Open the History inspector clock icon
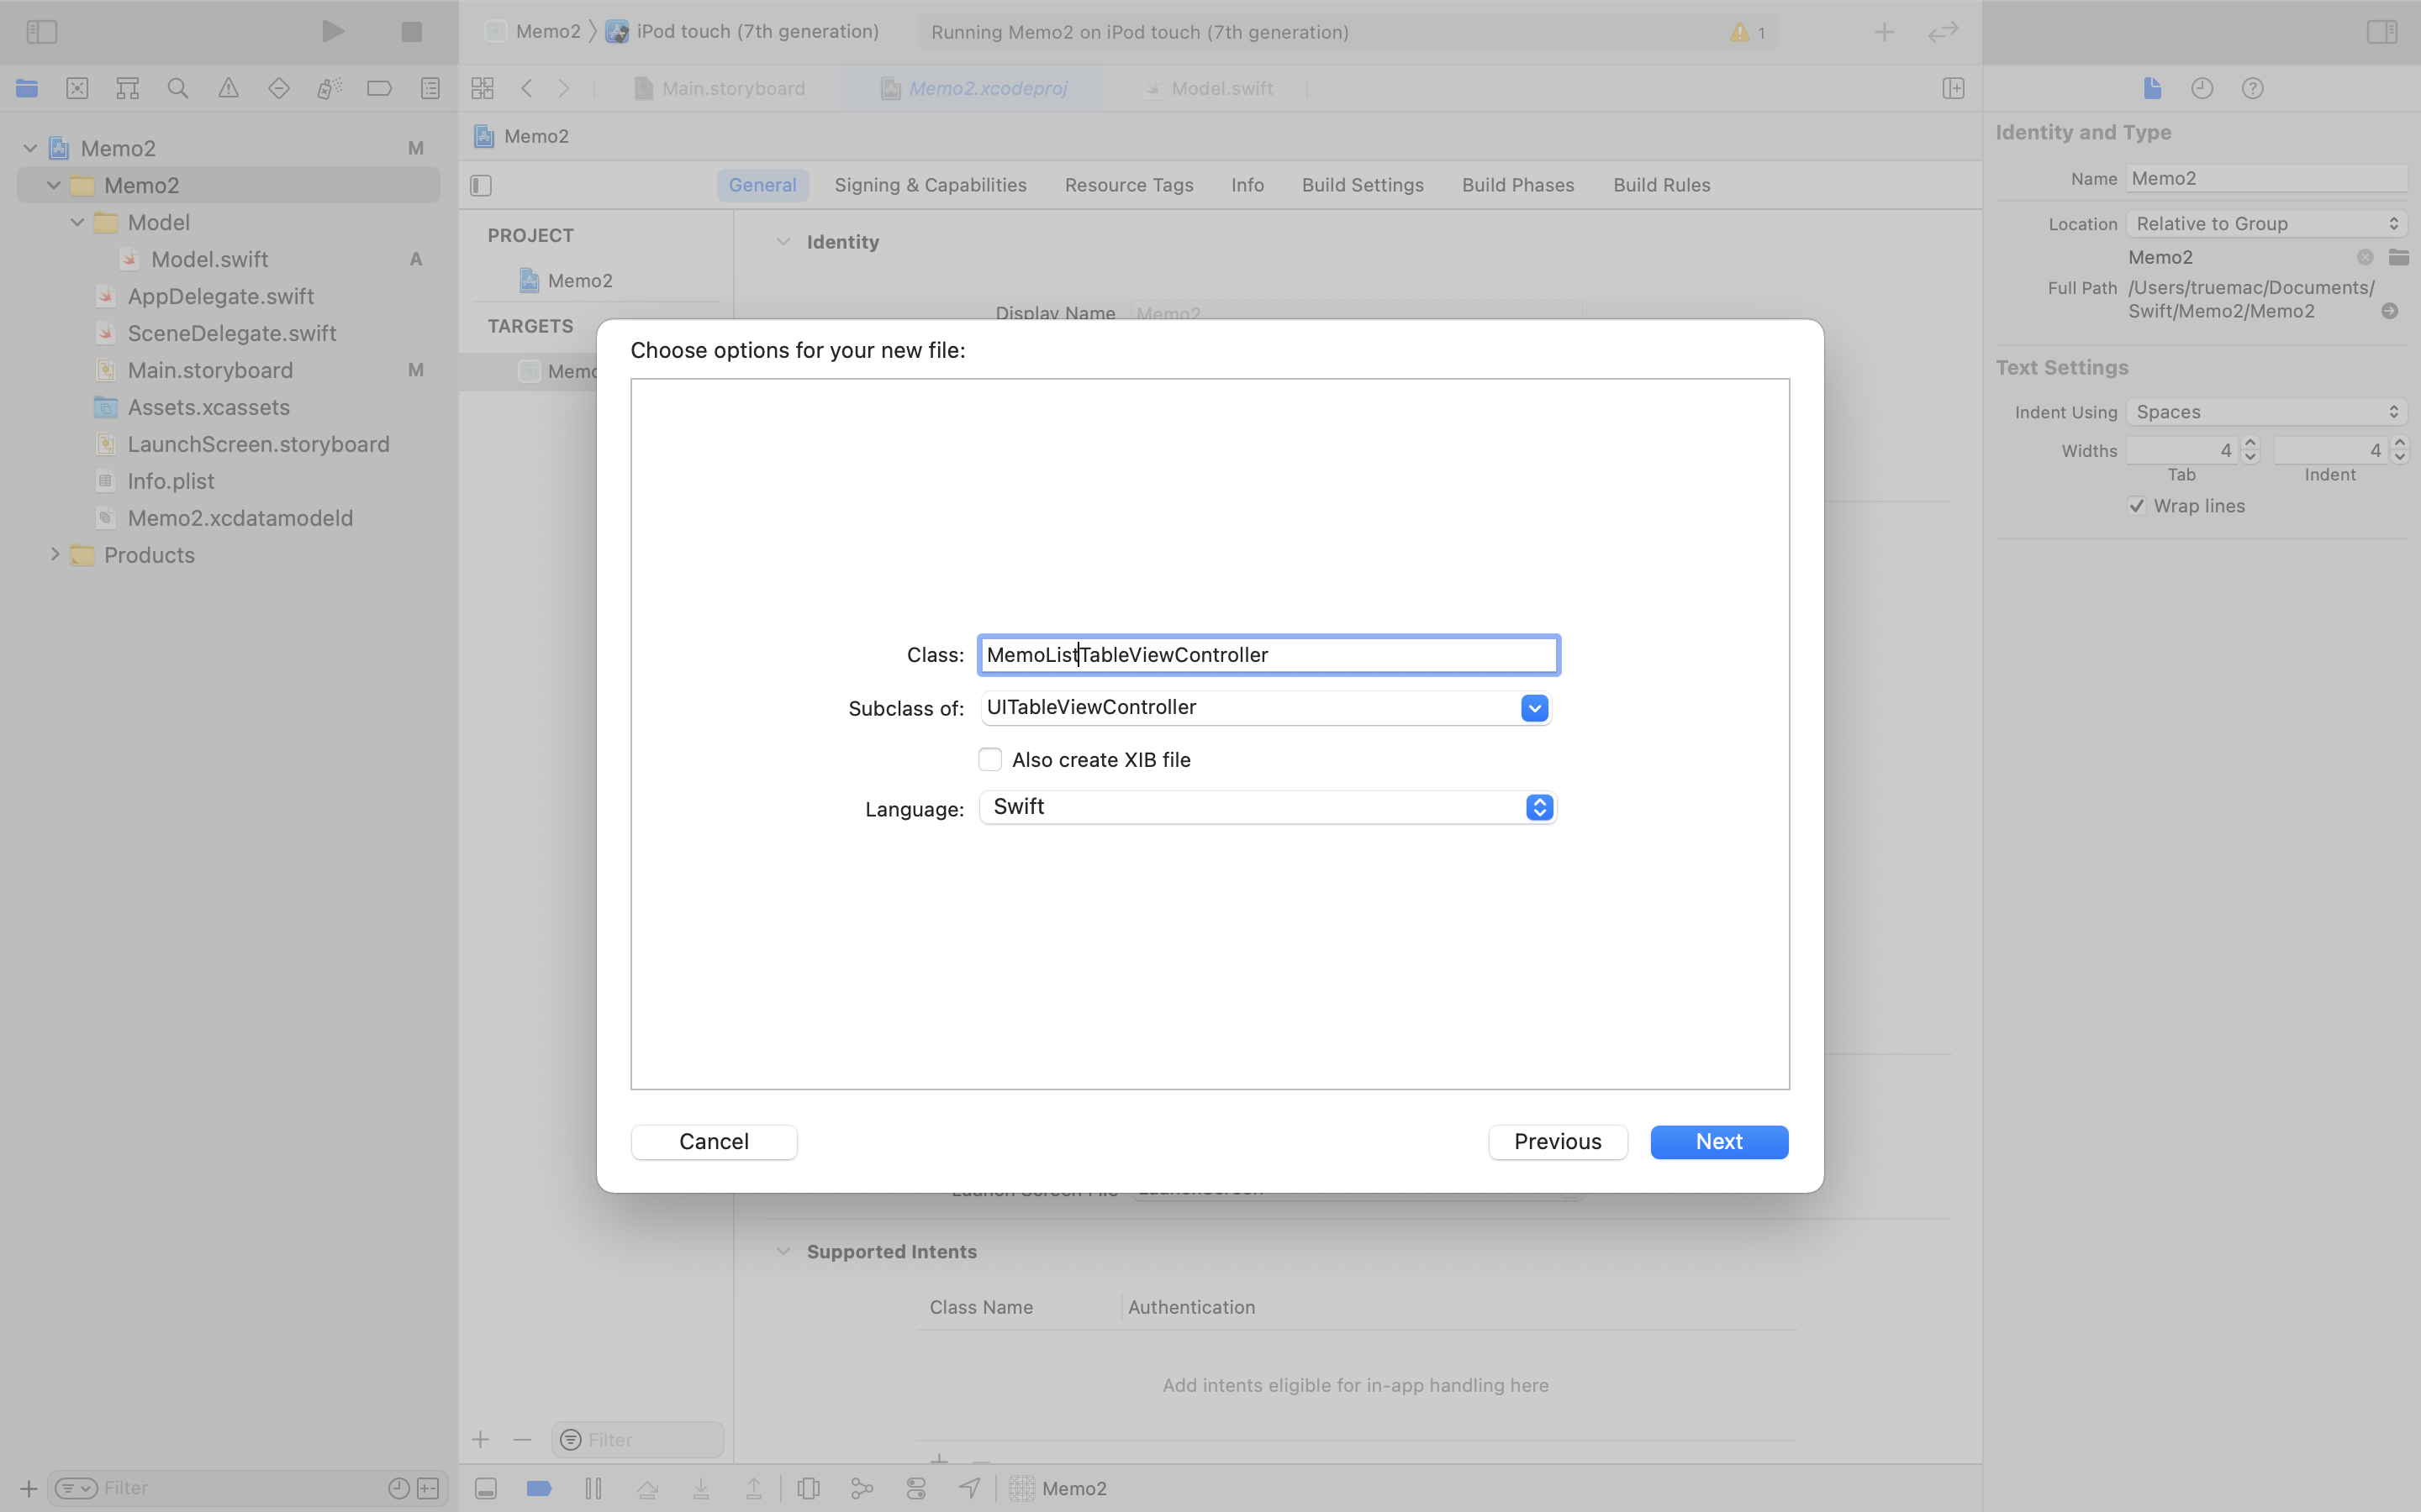This screenshot has width=2421, height=1512. pos(2202,88)
